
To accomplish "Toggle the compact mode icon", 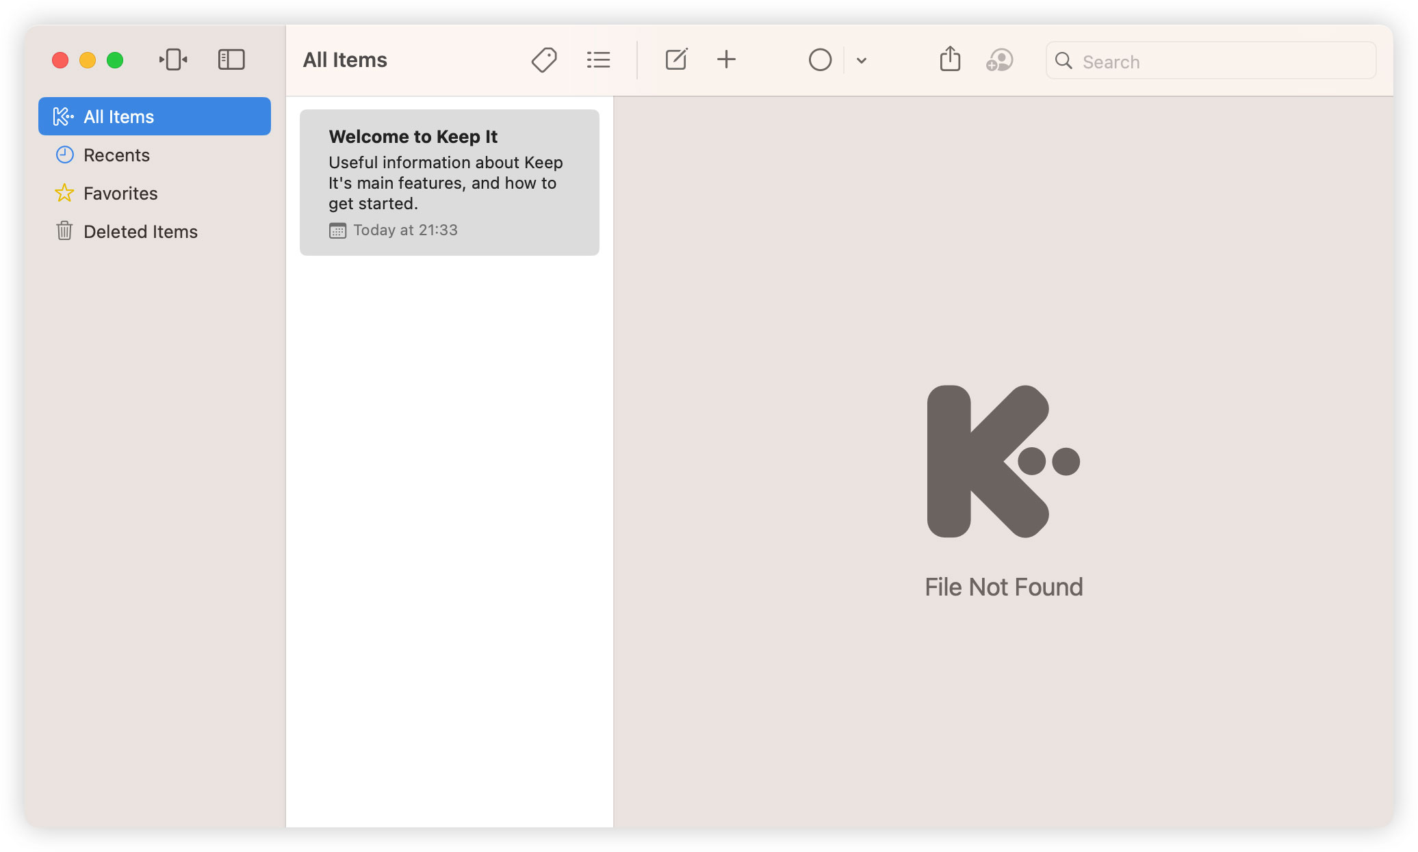I will pyautogui.click(x=173, y=59).
